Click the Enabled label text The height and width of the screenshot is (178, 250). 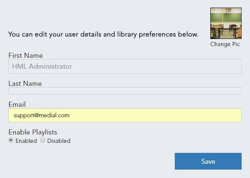click(26, 141)
